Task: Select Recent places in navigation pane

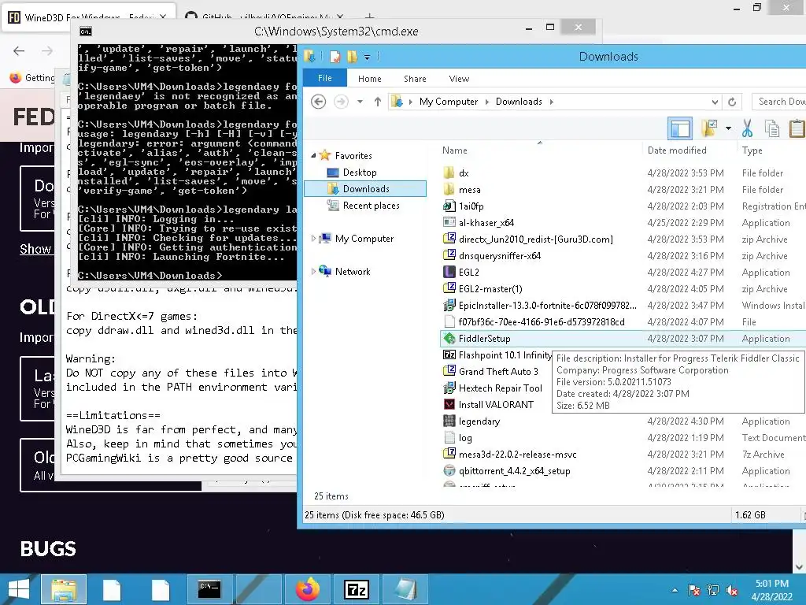Action: pyautogui.click(x=372, y=206)
